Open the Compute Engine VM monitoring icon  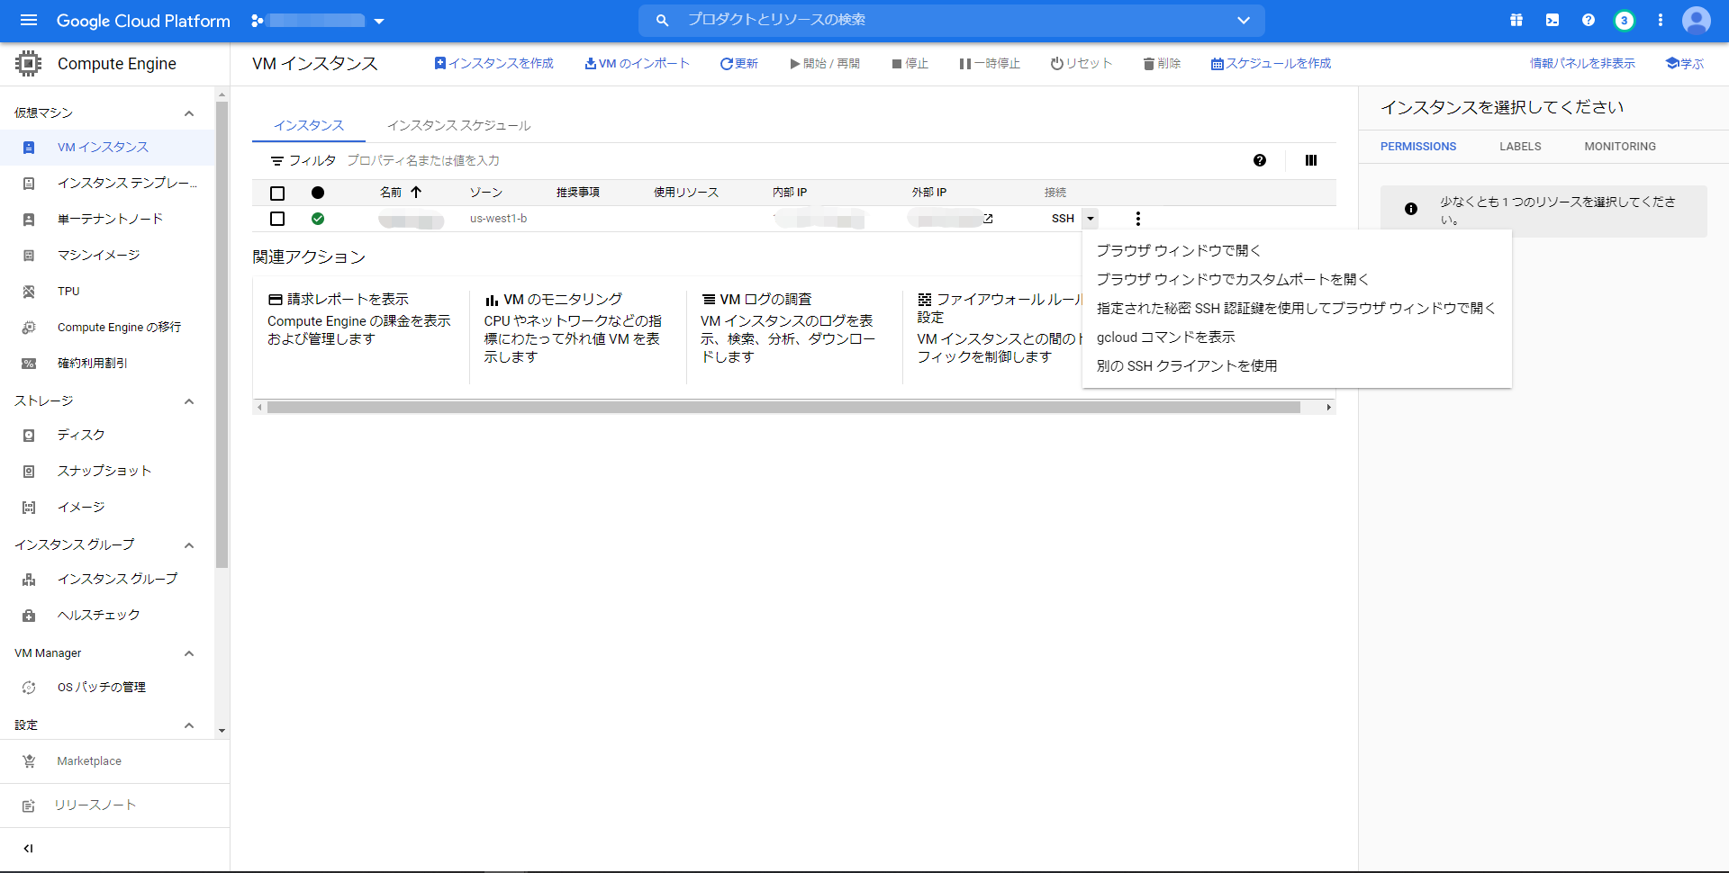tap(492, 298)
